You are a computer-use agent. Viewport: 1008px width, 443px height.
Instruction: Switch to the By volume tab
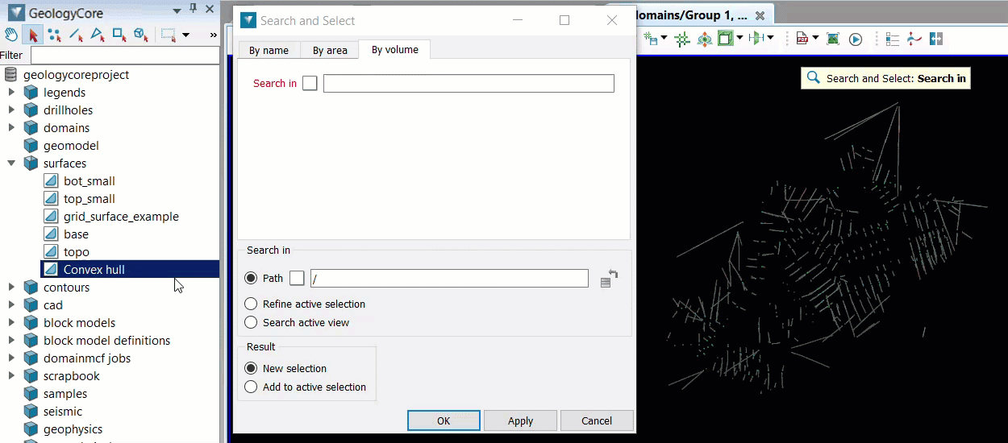coord(395,50)
